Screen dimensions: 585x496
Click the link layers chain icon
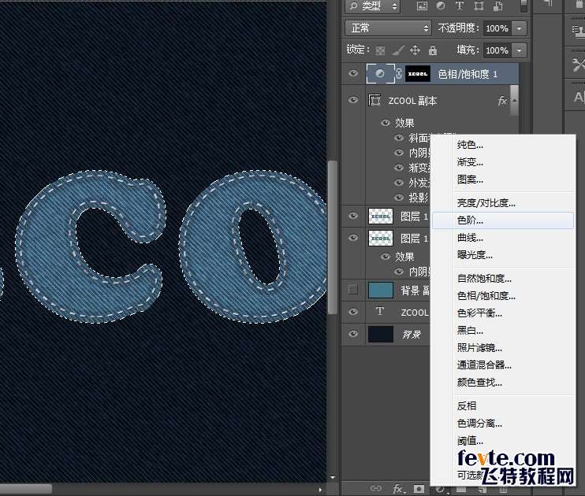coord(376,488)
